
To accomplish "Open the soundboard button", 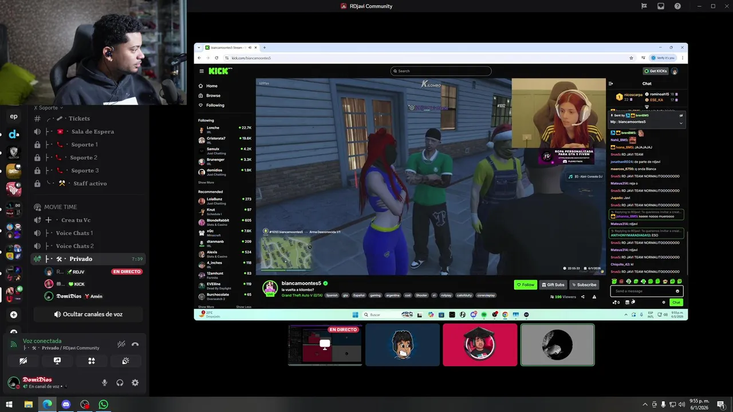I will pyautogui.click(x=125, y=361).
